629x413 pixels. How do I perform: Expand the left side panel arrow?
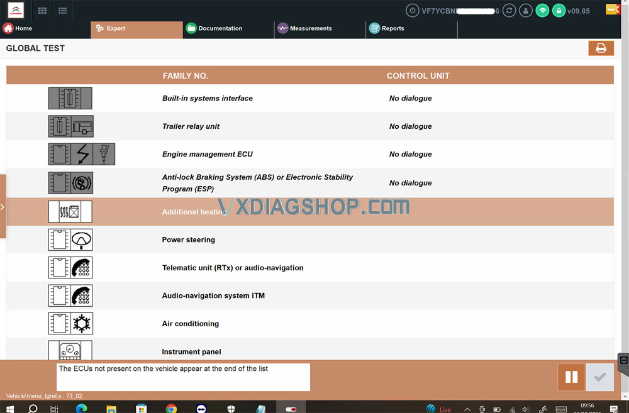3,206
